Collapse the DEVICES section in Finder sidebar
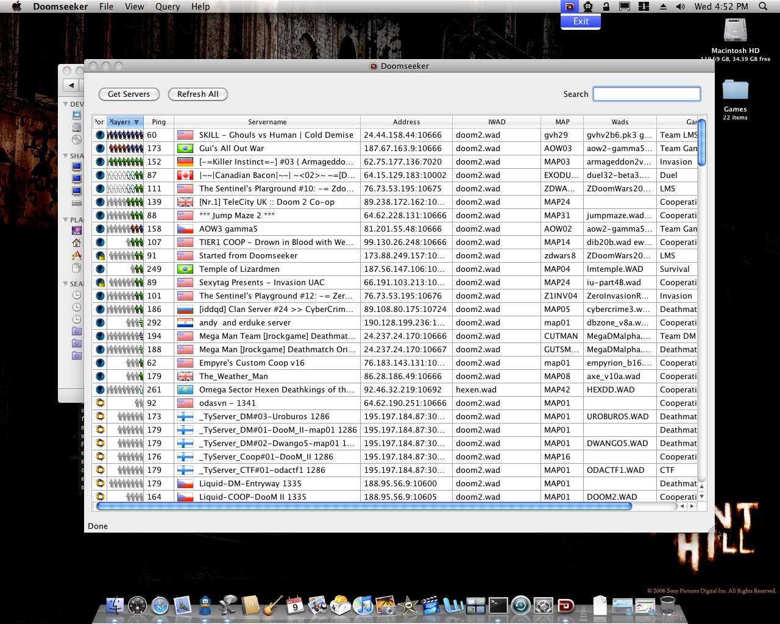780x624 pixels. point(66,104)
